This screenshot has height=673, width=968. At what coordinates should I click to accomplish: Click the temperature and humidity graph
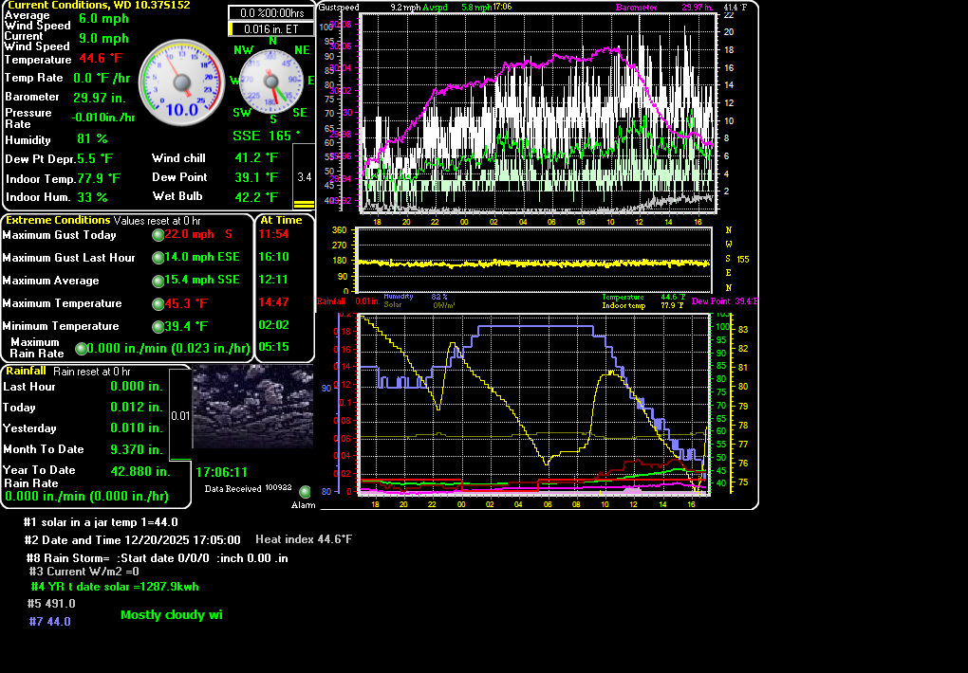coord(536,403)
